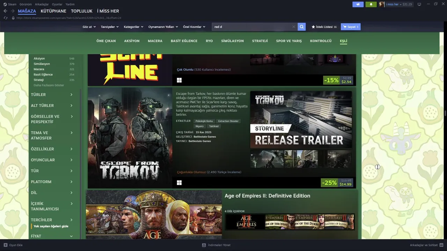
Task: Select the Aksiyon tag filter
Action: pyautogui.click(x=39, y=59)
